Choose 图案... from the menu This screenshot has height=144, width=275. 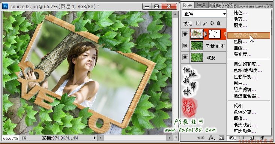pyautogui.click(x=240, y=25)
